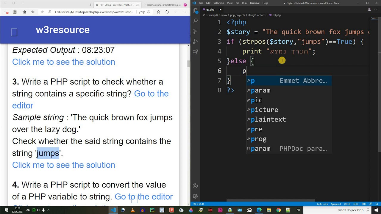381x214 pixels.
Task: Open PowerPoint from the taskbar
Action: tap(171, 210)
